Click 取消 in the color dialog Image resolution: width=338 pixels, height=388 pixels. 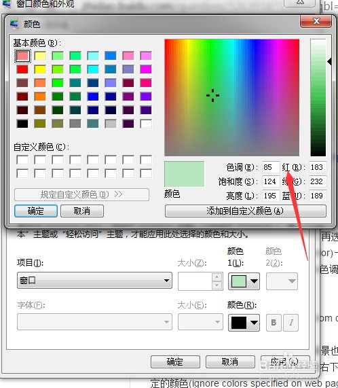pos(82,211)
